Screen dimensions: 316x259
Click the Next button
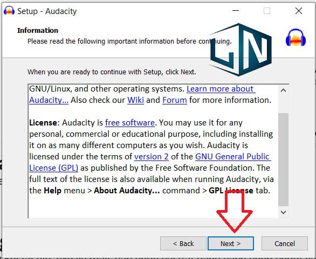(231, 243)
